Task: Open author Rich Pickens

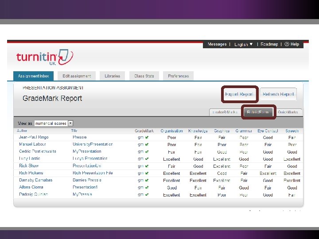Action: point(31,173)
